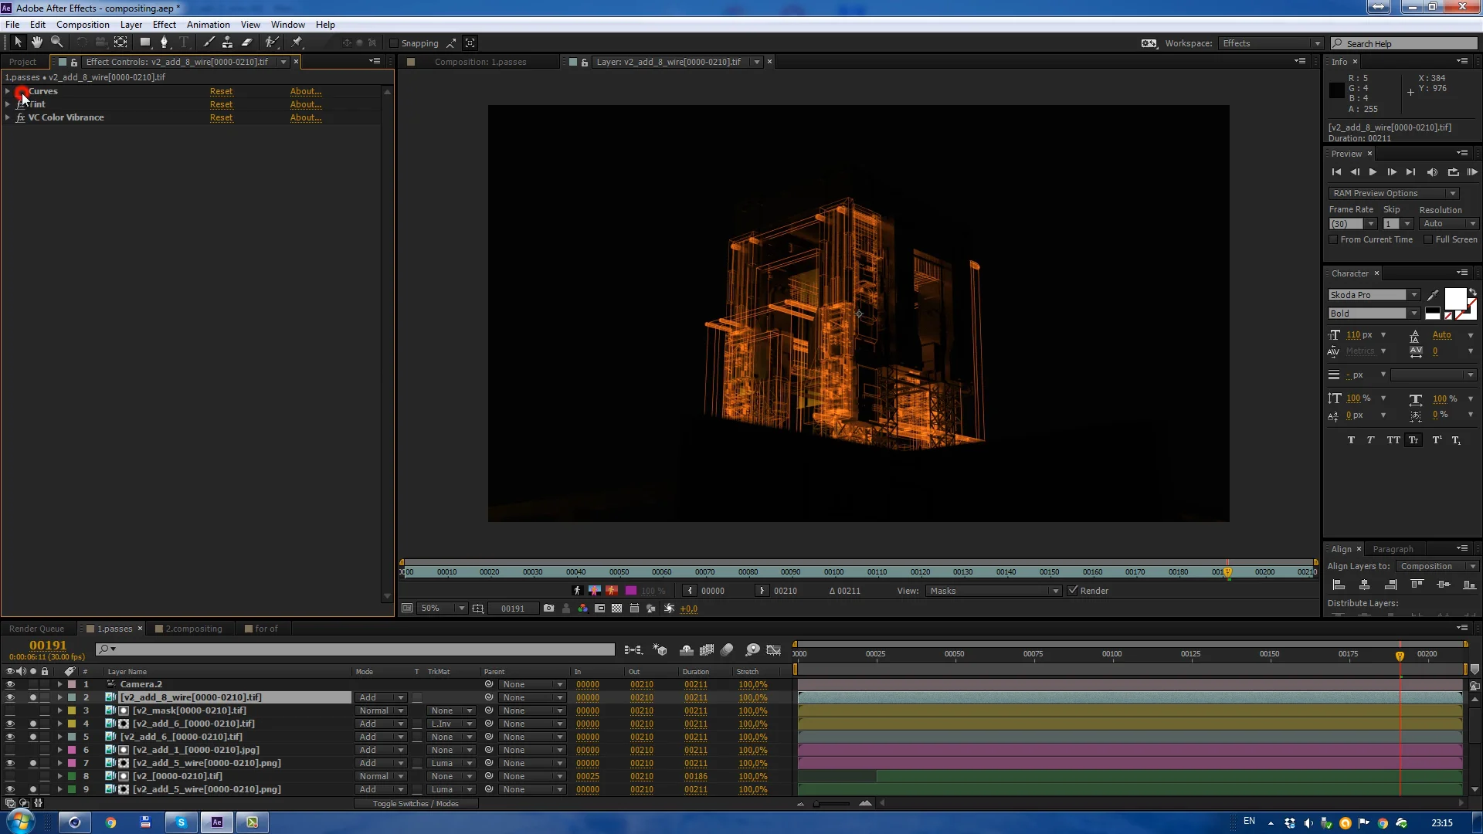Select the Zoom magnifier tool
The image size is (1483, 834).
pos(57,42)
